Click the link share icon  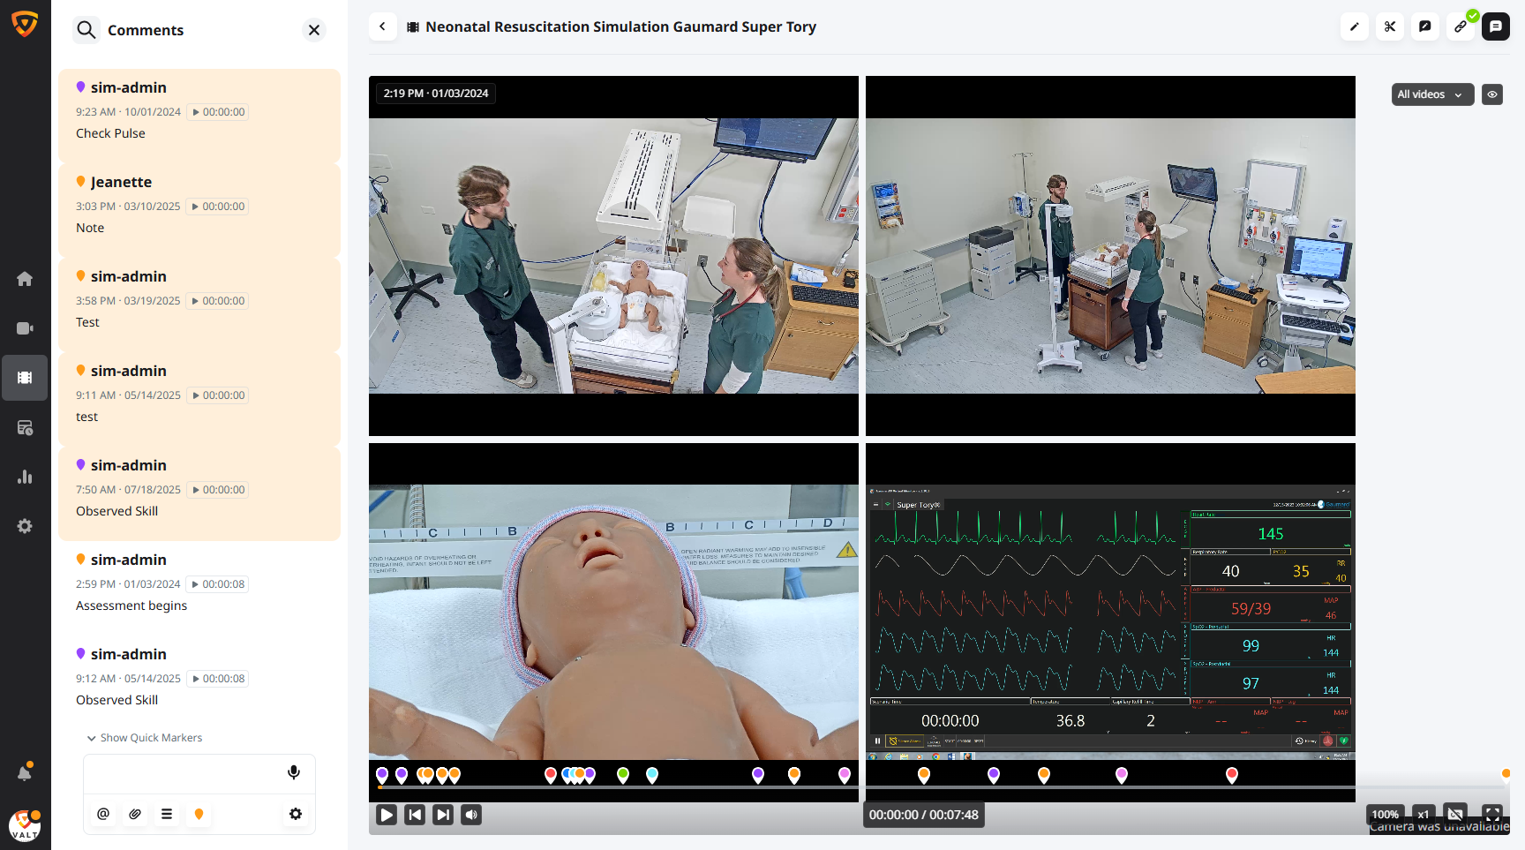coord(1460,26)
